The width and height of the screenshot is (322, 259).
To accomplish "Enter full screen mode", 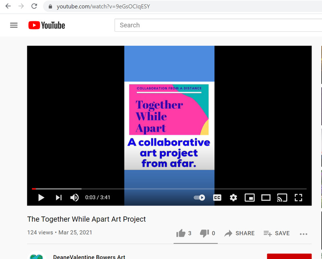I will (298, 197).
